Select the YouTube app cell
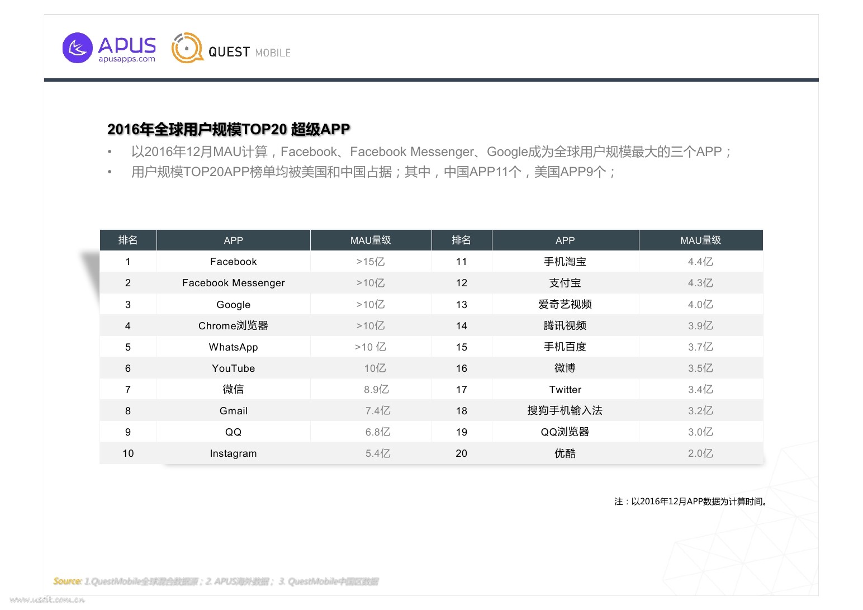The image size is (863, 610). click(x=234, y=368)
